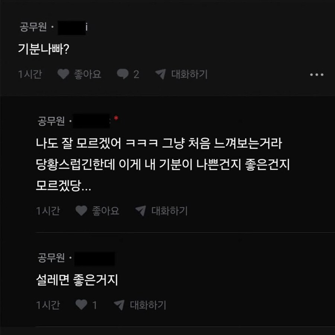Tap the paper plane icon under '모르겠당...' reply
Image resolution: width=335 pixels, height=335 pixels.
point(141,211)
